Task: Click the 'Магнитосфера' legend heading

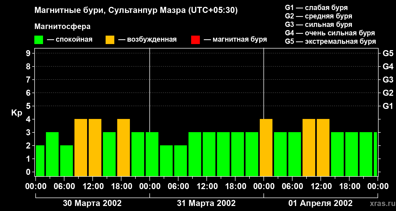Action: tap(62, 27)
